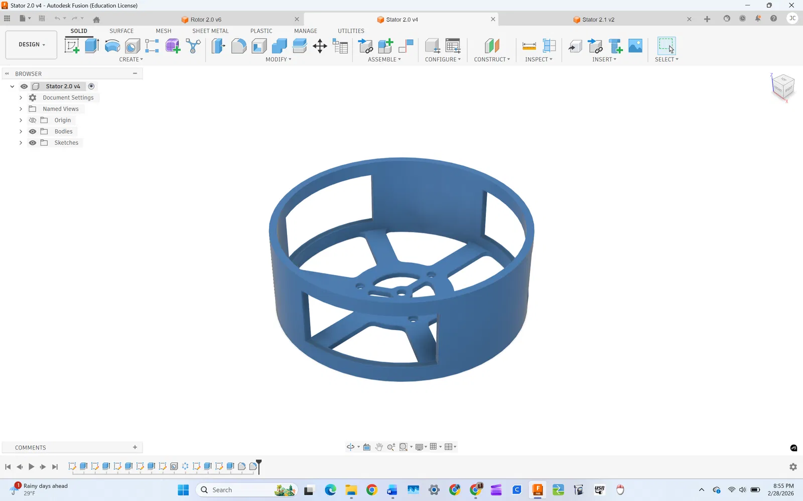
Task: Open the CREATE dropdown menu
Action: coord(131,60)
